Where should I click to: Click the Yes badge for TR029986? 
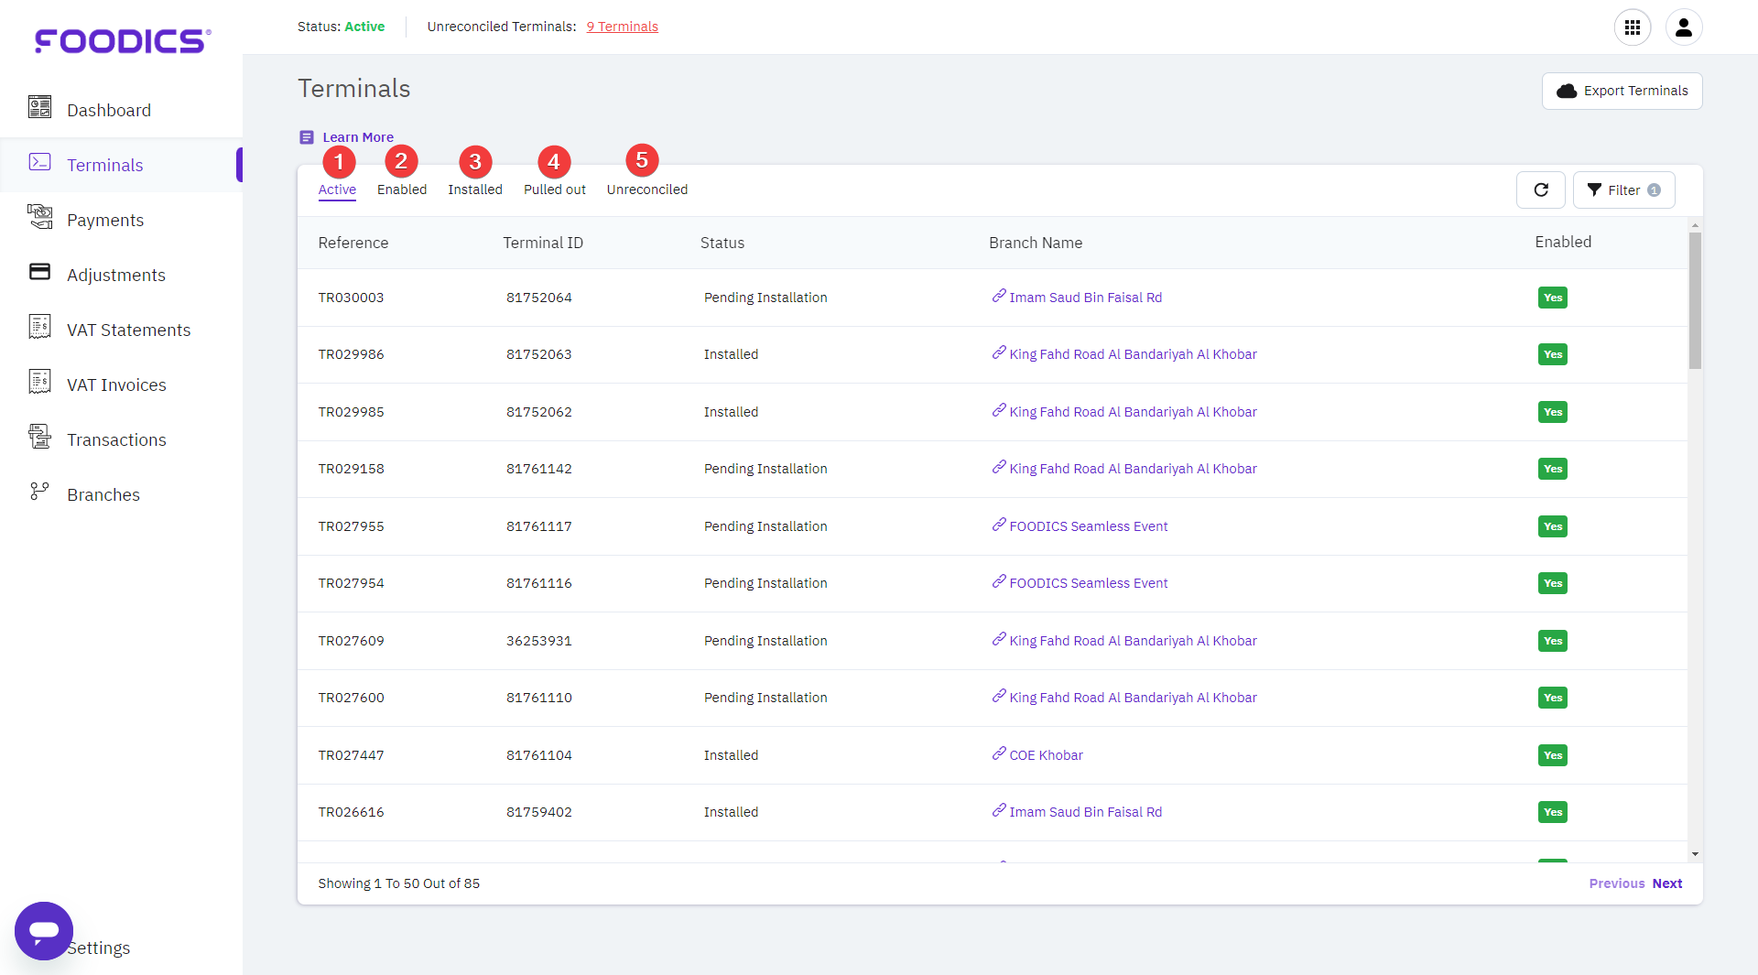[x=1553, y=354]
